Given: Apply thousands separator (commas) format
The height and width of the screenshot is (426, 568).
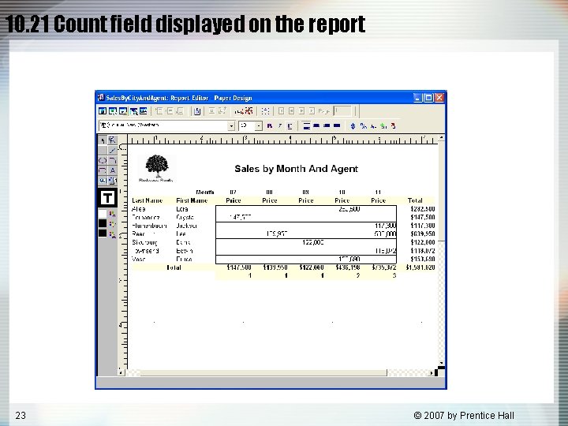Looking at the screenshot, I should click(x=373, y=126).
